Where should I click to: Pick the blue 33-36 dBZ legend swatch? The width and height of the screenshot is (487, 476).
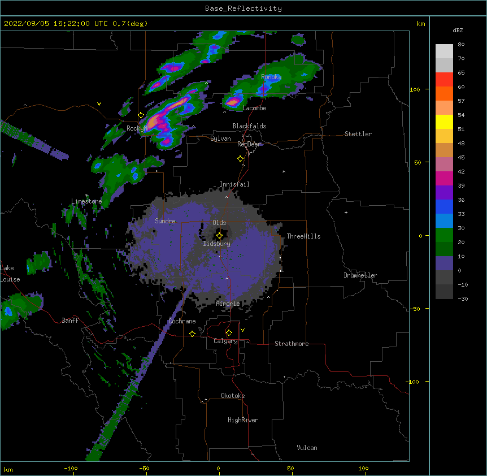coord(444,206)
